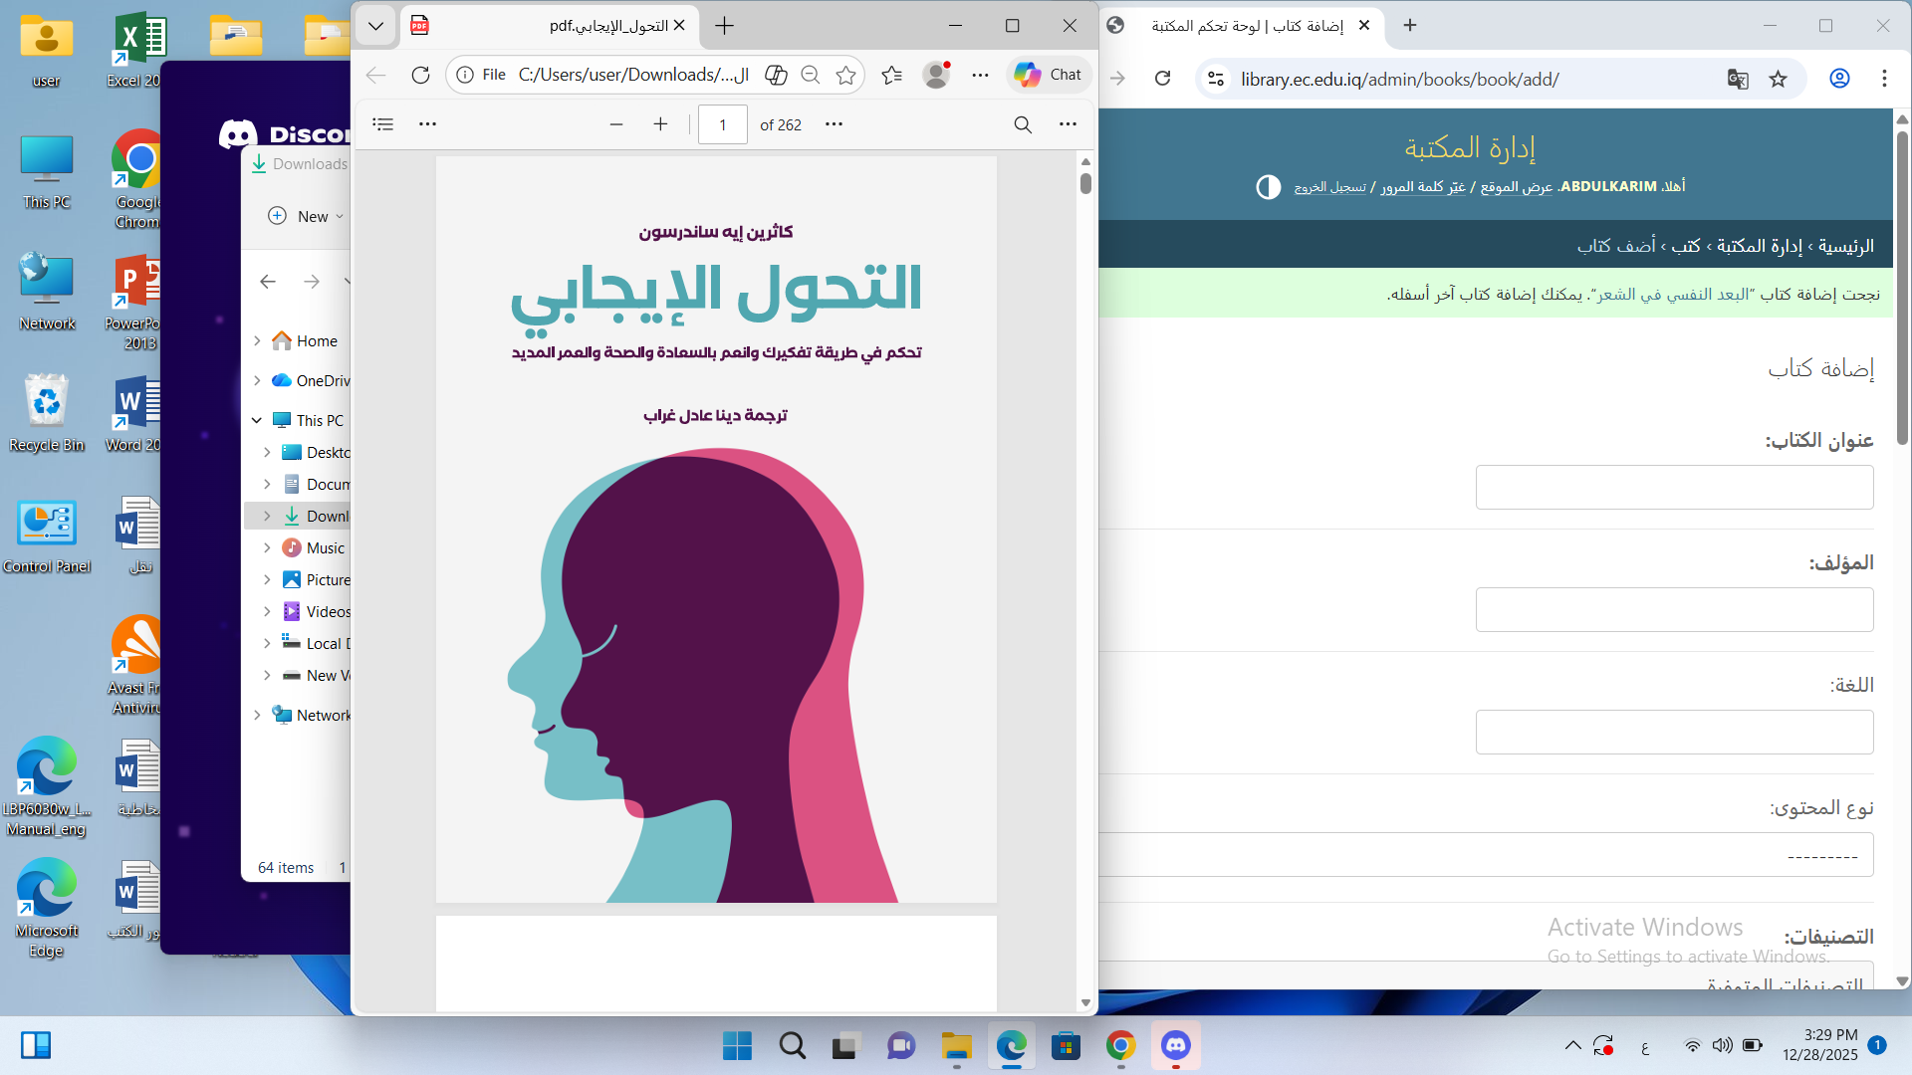Click the magnifier zoom icon in Edge address bar

tap(811, 75)
